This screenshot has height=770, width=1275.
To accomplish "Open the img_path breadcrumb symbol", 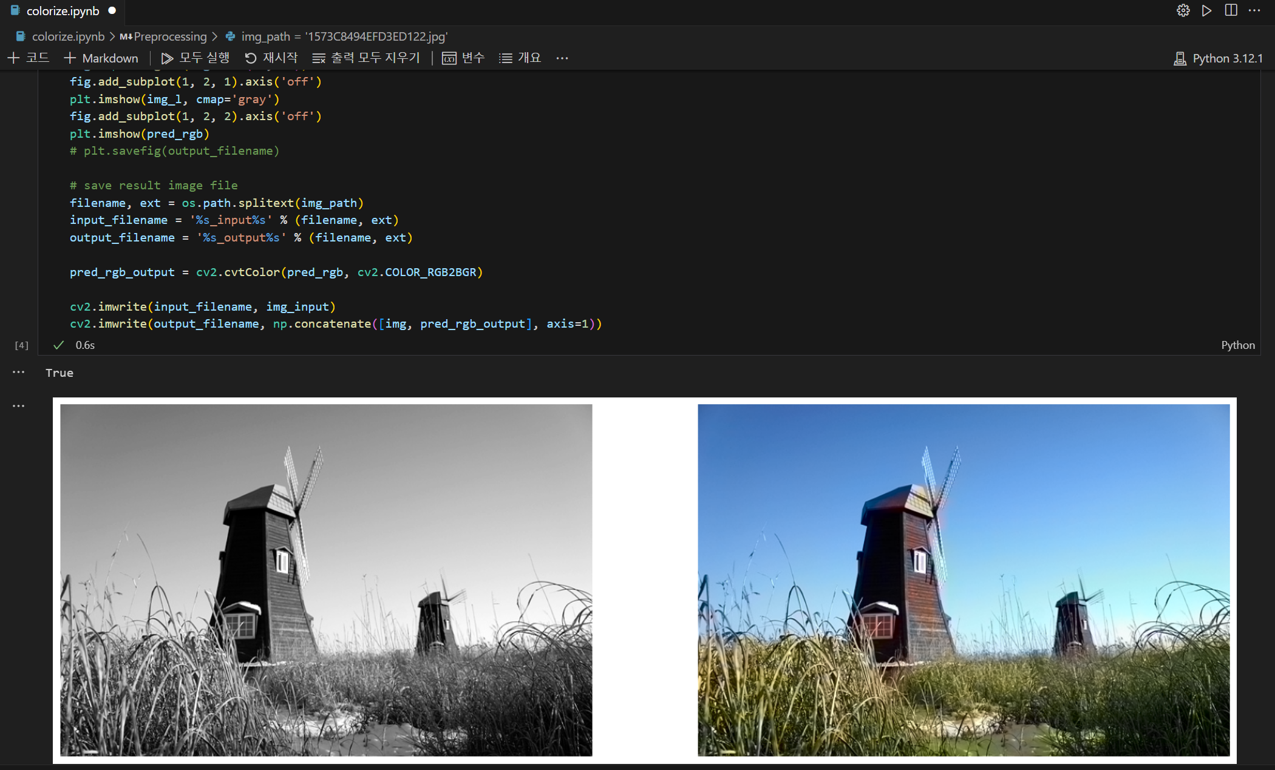I will pyautogui.click(x=344, y=36).
